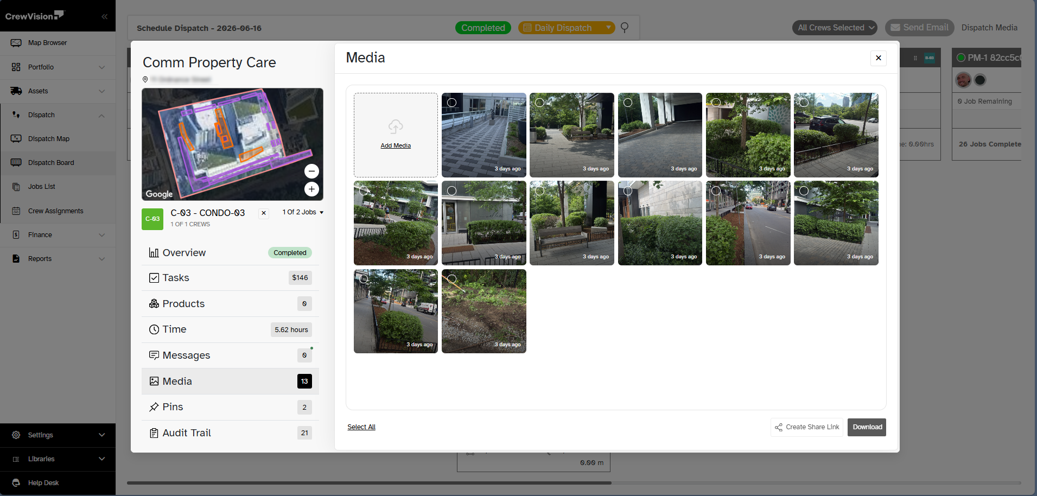Open Map Browser icon in sidebar
Screen dimensions: 1037x496
tap(16, 43)
